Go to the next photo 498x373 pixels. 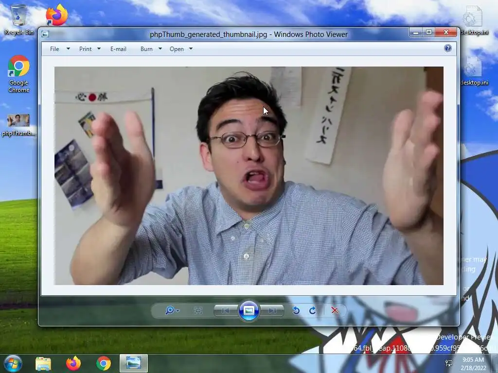click(x=272, y=310)
